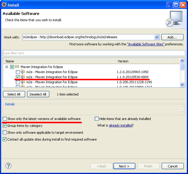Viewport: 188px width, 174px height.
Task: Open the Available Software Sites link
Action: pyautogui.click(x=146, y=44)
